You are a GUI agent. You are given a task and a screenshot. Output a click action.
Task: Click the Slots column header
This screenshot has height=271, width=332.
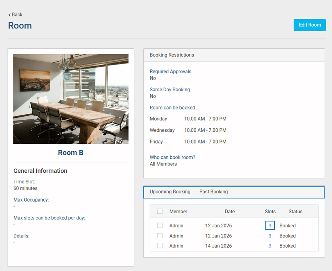point(270,212)
